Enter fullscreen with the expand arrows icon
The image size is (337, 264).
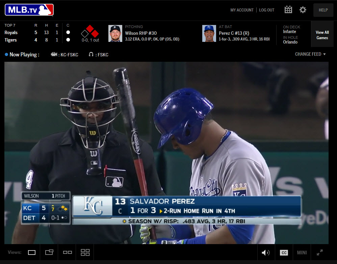tap(319, 253)
